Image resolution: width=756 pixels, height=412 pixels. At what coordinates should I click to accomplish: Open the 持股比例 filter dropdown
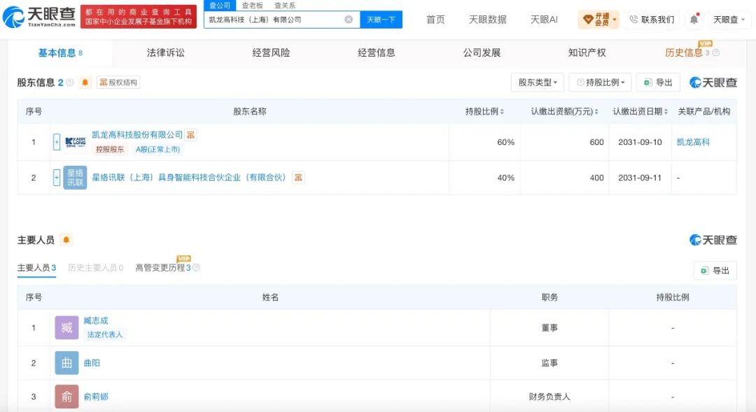coord(601,83)
